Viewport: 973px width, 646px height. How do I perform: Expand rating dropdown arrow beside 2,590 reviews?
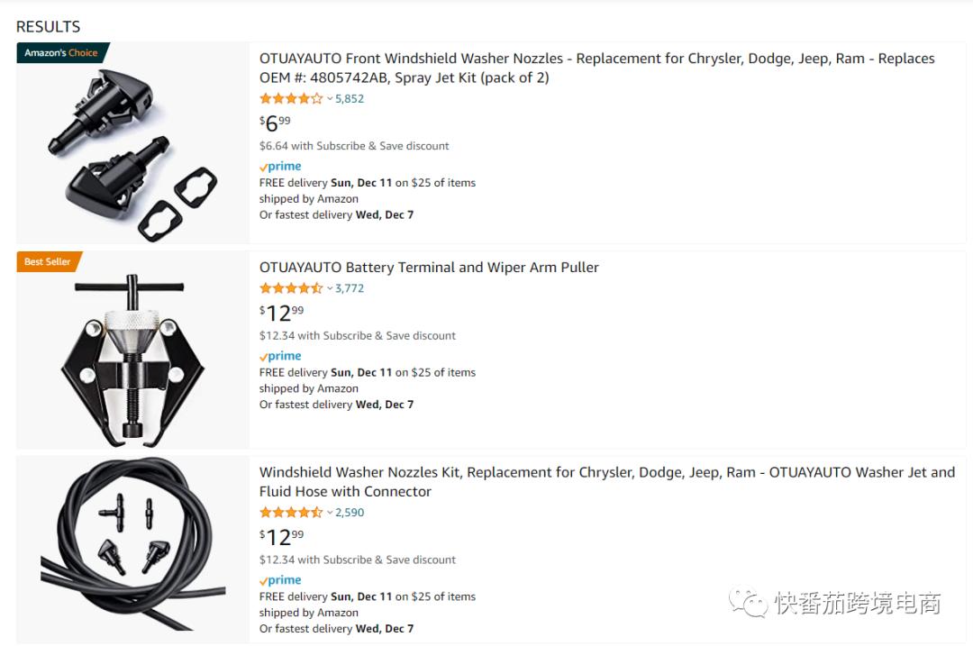330,513
